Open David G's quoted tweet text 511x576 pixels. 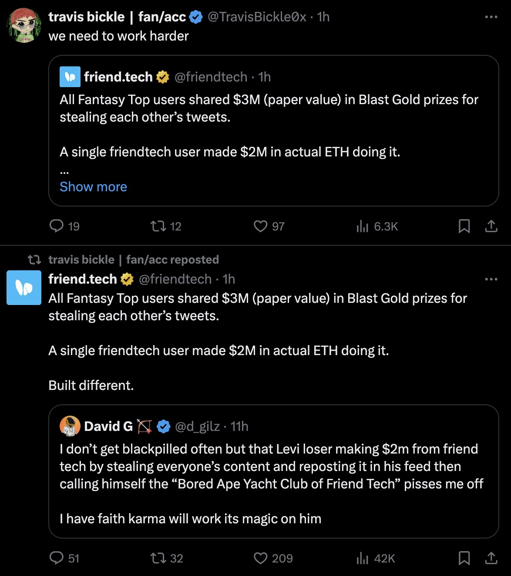272,484
